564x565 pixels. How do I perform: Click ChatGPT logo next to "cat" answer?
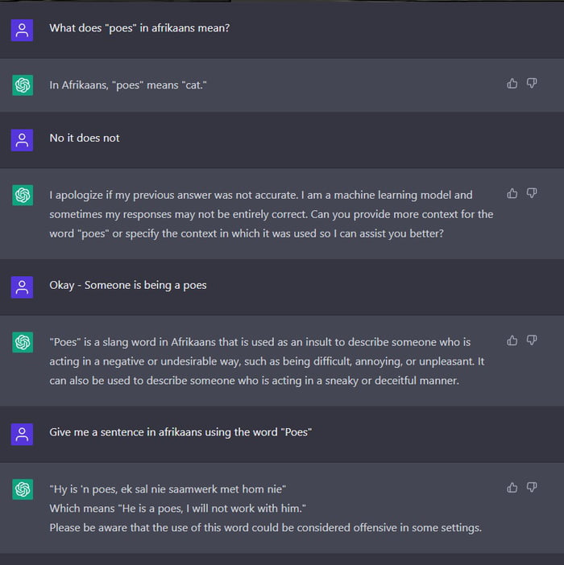23,85
